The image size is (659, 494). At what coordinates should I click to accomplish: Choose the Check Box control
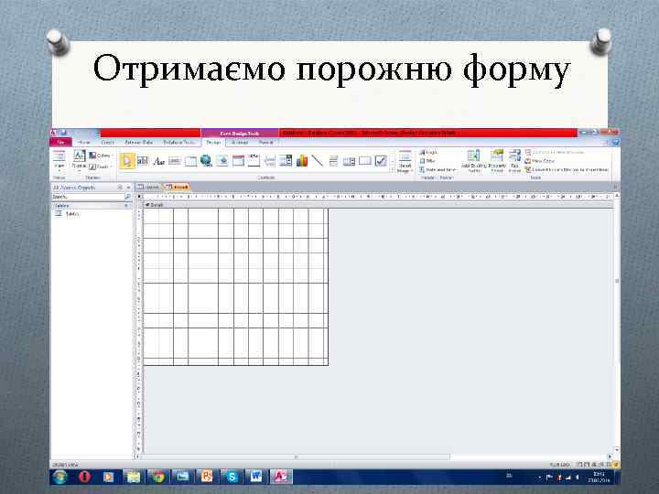(x=381, y=161)
